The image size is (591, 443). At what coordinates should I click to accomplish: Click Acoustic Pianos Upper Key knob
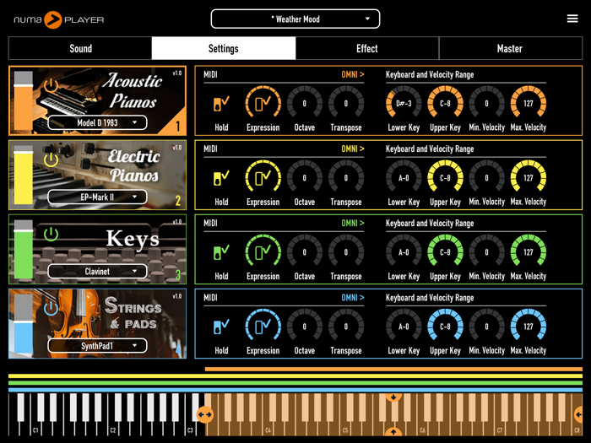coord(445,103)
